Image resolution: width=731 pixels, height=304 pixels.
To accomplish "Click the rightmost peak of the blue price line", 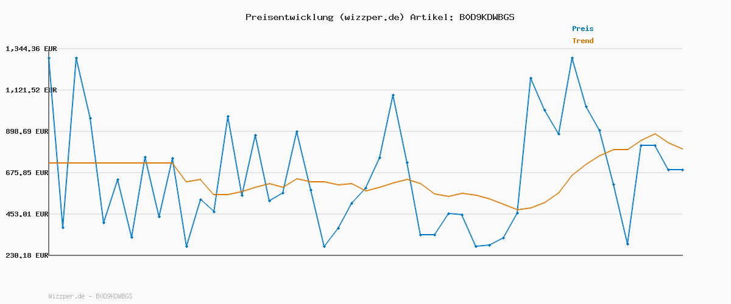I will coord(572,58).
